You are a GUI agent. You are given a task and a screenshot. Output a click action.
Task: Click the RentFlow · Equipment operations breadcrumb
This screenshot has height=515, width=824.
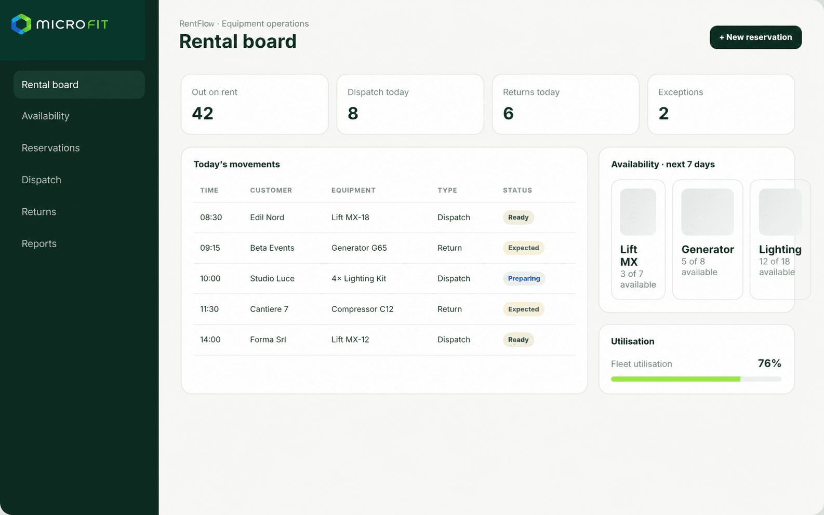click(x=244, y=24)
